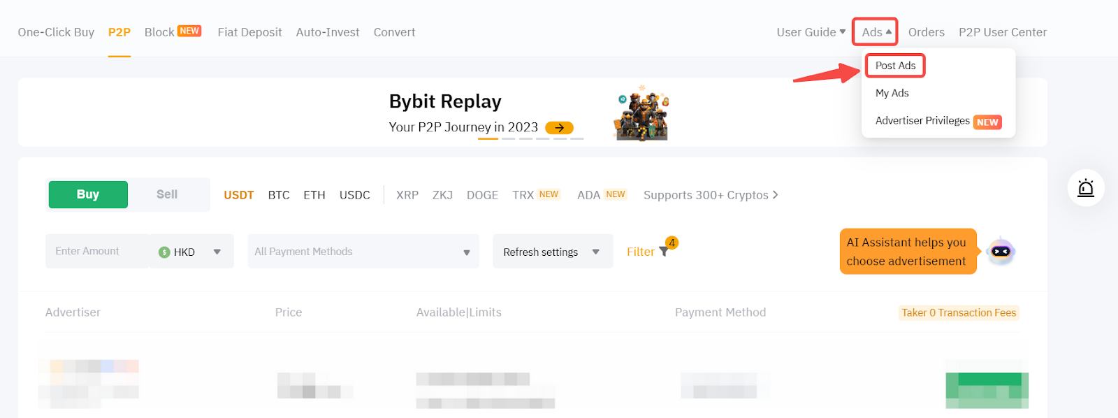This screenshot has width=1118, height=418.
Task: Click the HKD currency dollar icon
Action: (164, 252)
